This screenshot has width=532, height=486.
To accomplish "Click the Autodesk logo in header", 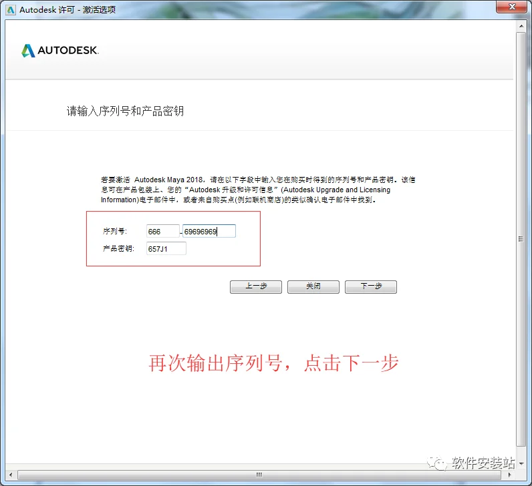I will pyautogui.click(x=60, y=51).
